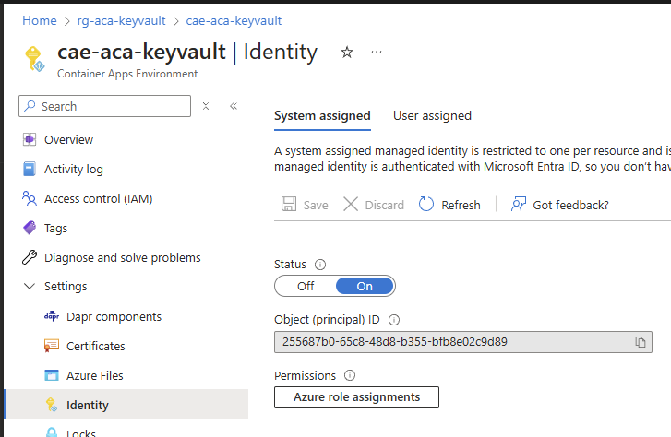
Task: Click the Discard text button
Action: pyautogui.click(x=384, y=206)
